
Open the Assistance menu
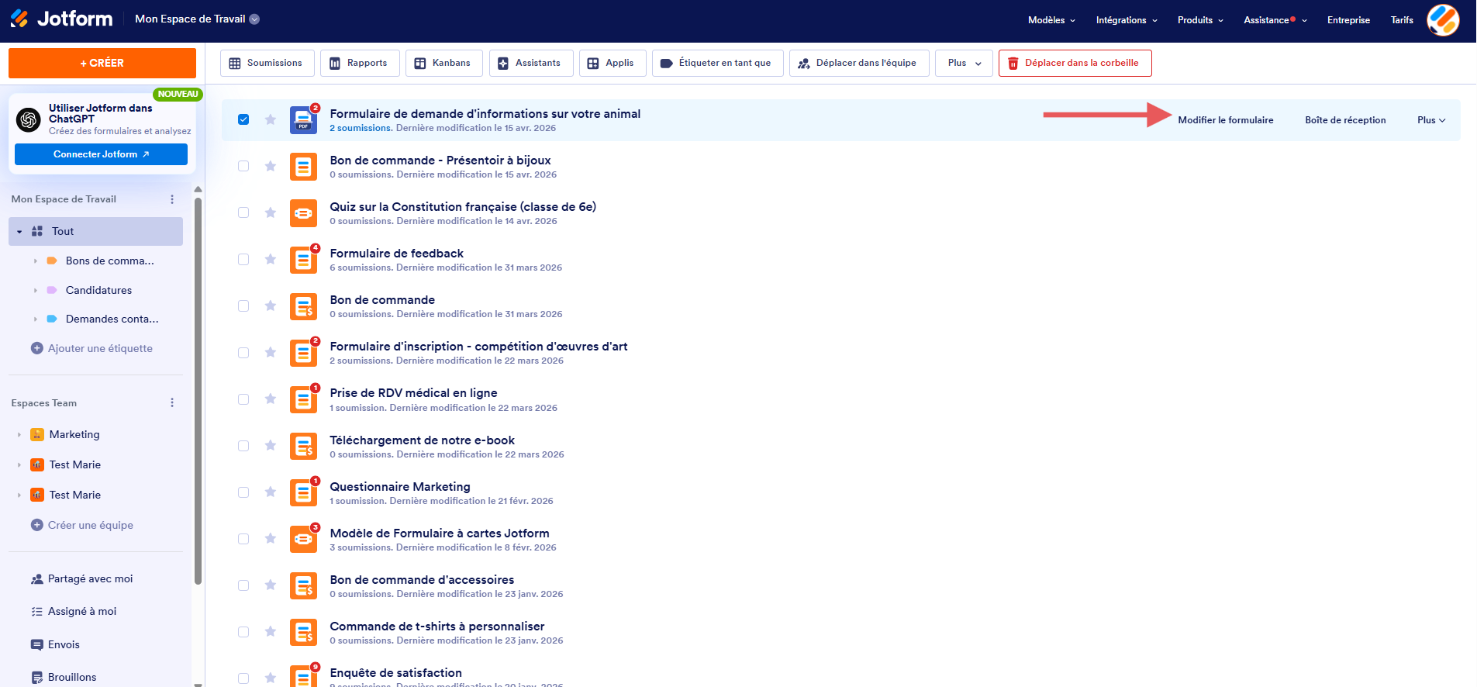tap(1275, 20)
